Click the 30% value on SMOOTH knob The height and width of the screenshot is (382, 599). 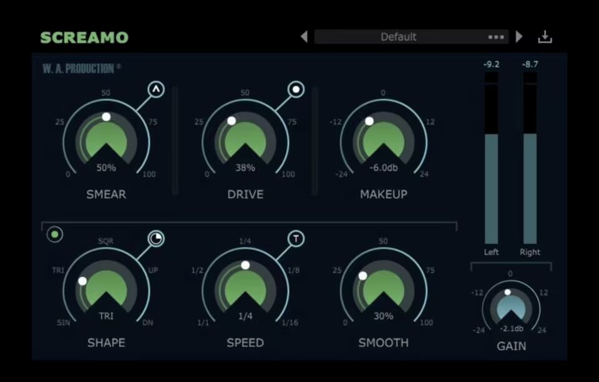click(384, 316)
